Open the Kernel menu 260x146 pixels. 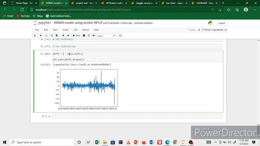coord(86,30)
